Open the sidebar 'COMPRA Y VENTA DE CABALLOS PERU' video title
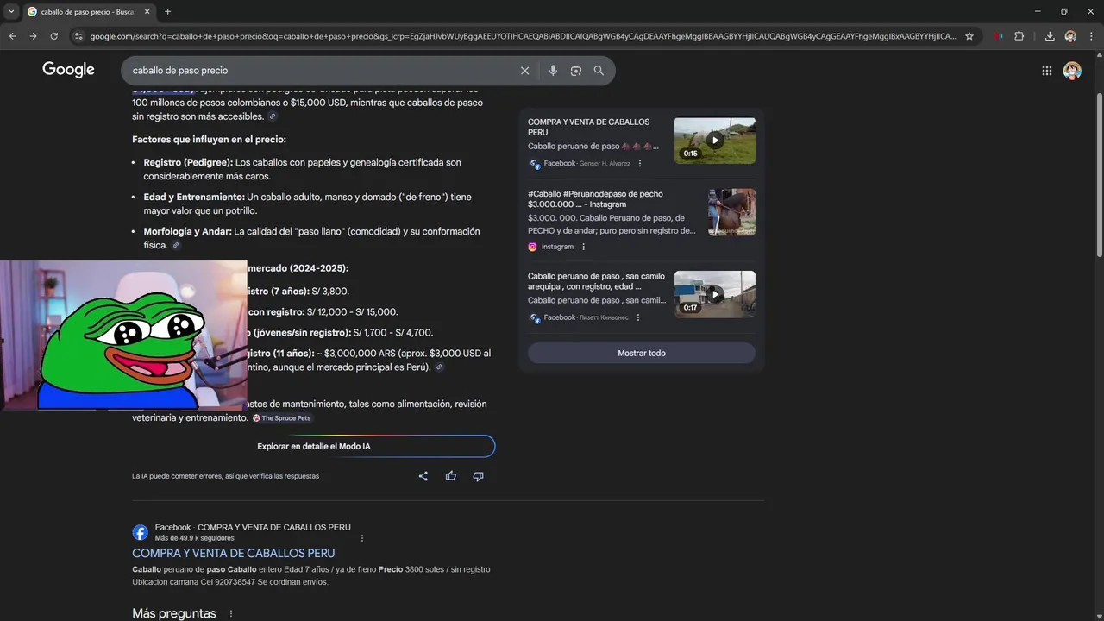 (588, 127)
